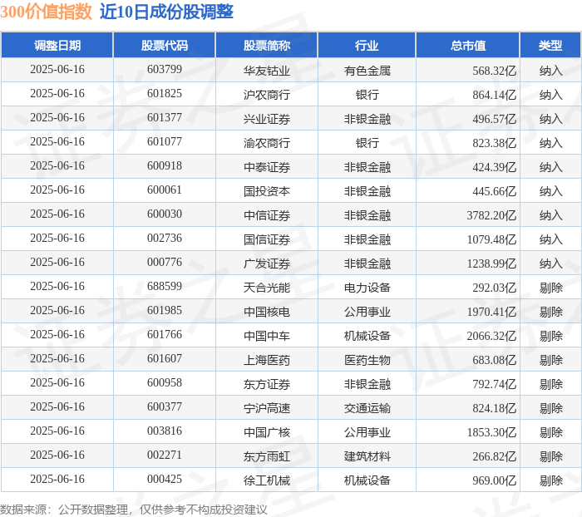Select stock code 600918

165,166
